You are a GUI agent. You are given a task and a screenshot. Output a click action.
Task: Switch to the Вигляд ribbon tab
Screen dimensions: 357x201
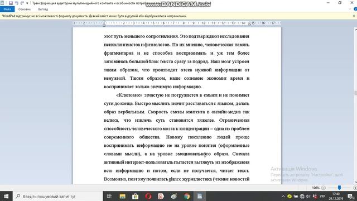pyautogui.click(x=43, y=9)
